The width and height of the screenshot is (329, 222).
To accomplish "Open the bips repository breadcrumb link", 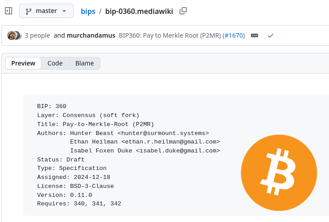I will click(88, 11).
